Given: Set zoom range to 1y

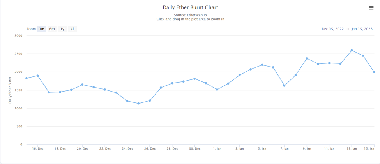Looking at the screenshot, I should pyautogui.click(x=62, y=29).
